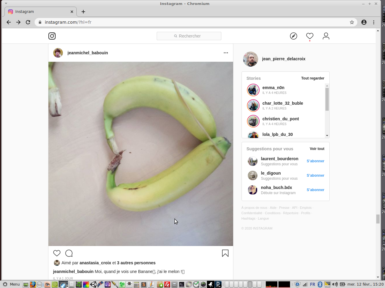
Task: Click the Rechercher search field
Action: (189, 36)
